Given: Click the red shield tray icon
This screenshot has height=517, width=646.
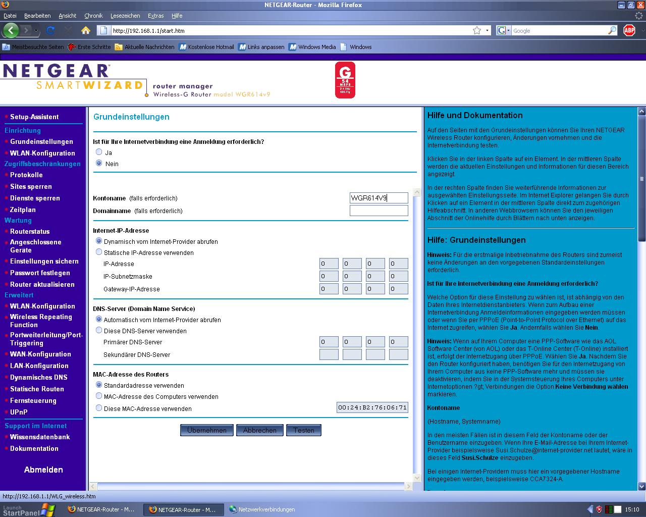Looking at the screenshot, I should 599,509.
